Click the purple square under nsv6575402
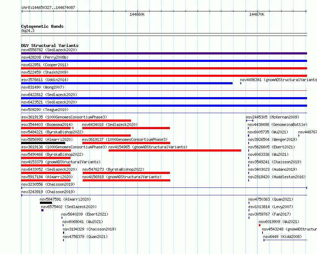Screen dimensions: 317x254 42,210
